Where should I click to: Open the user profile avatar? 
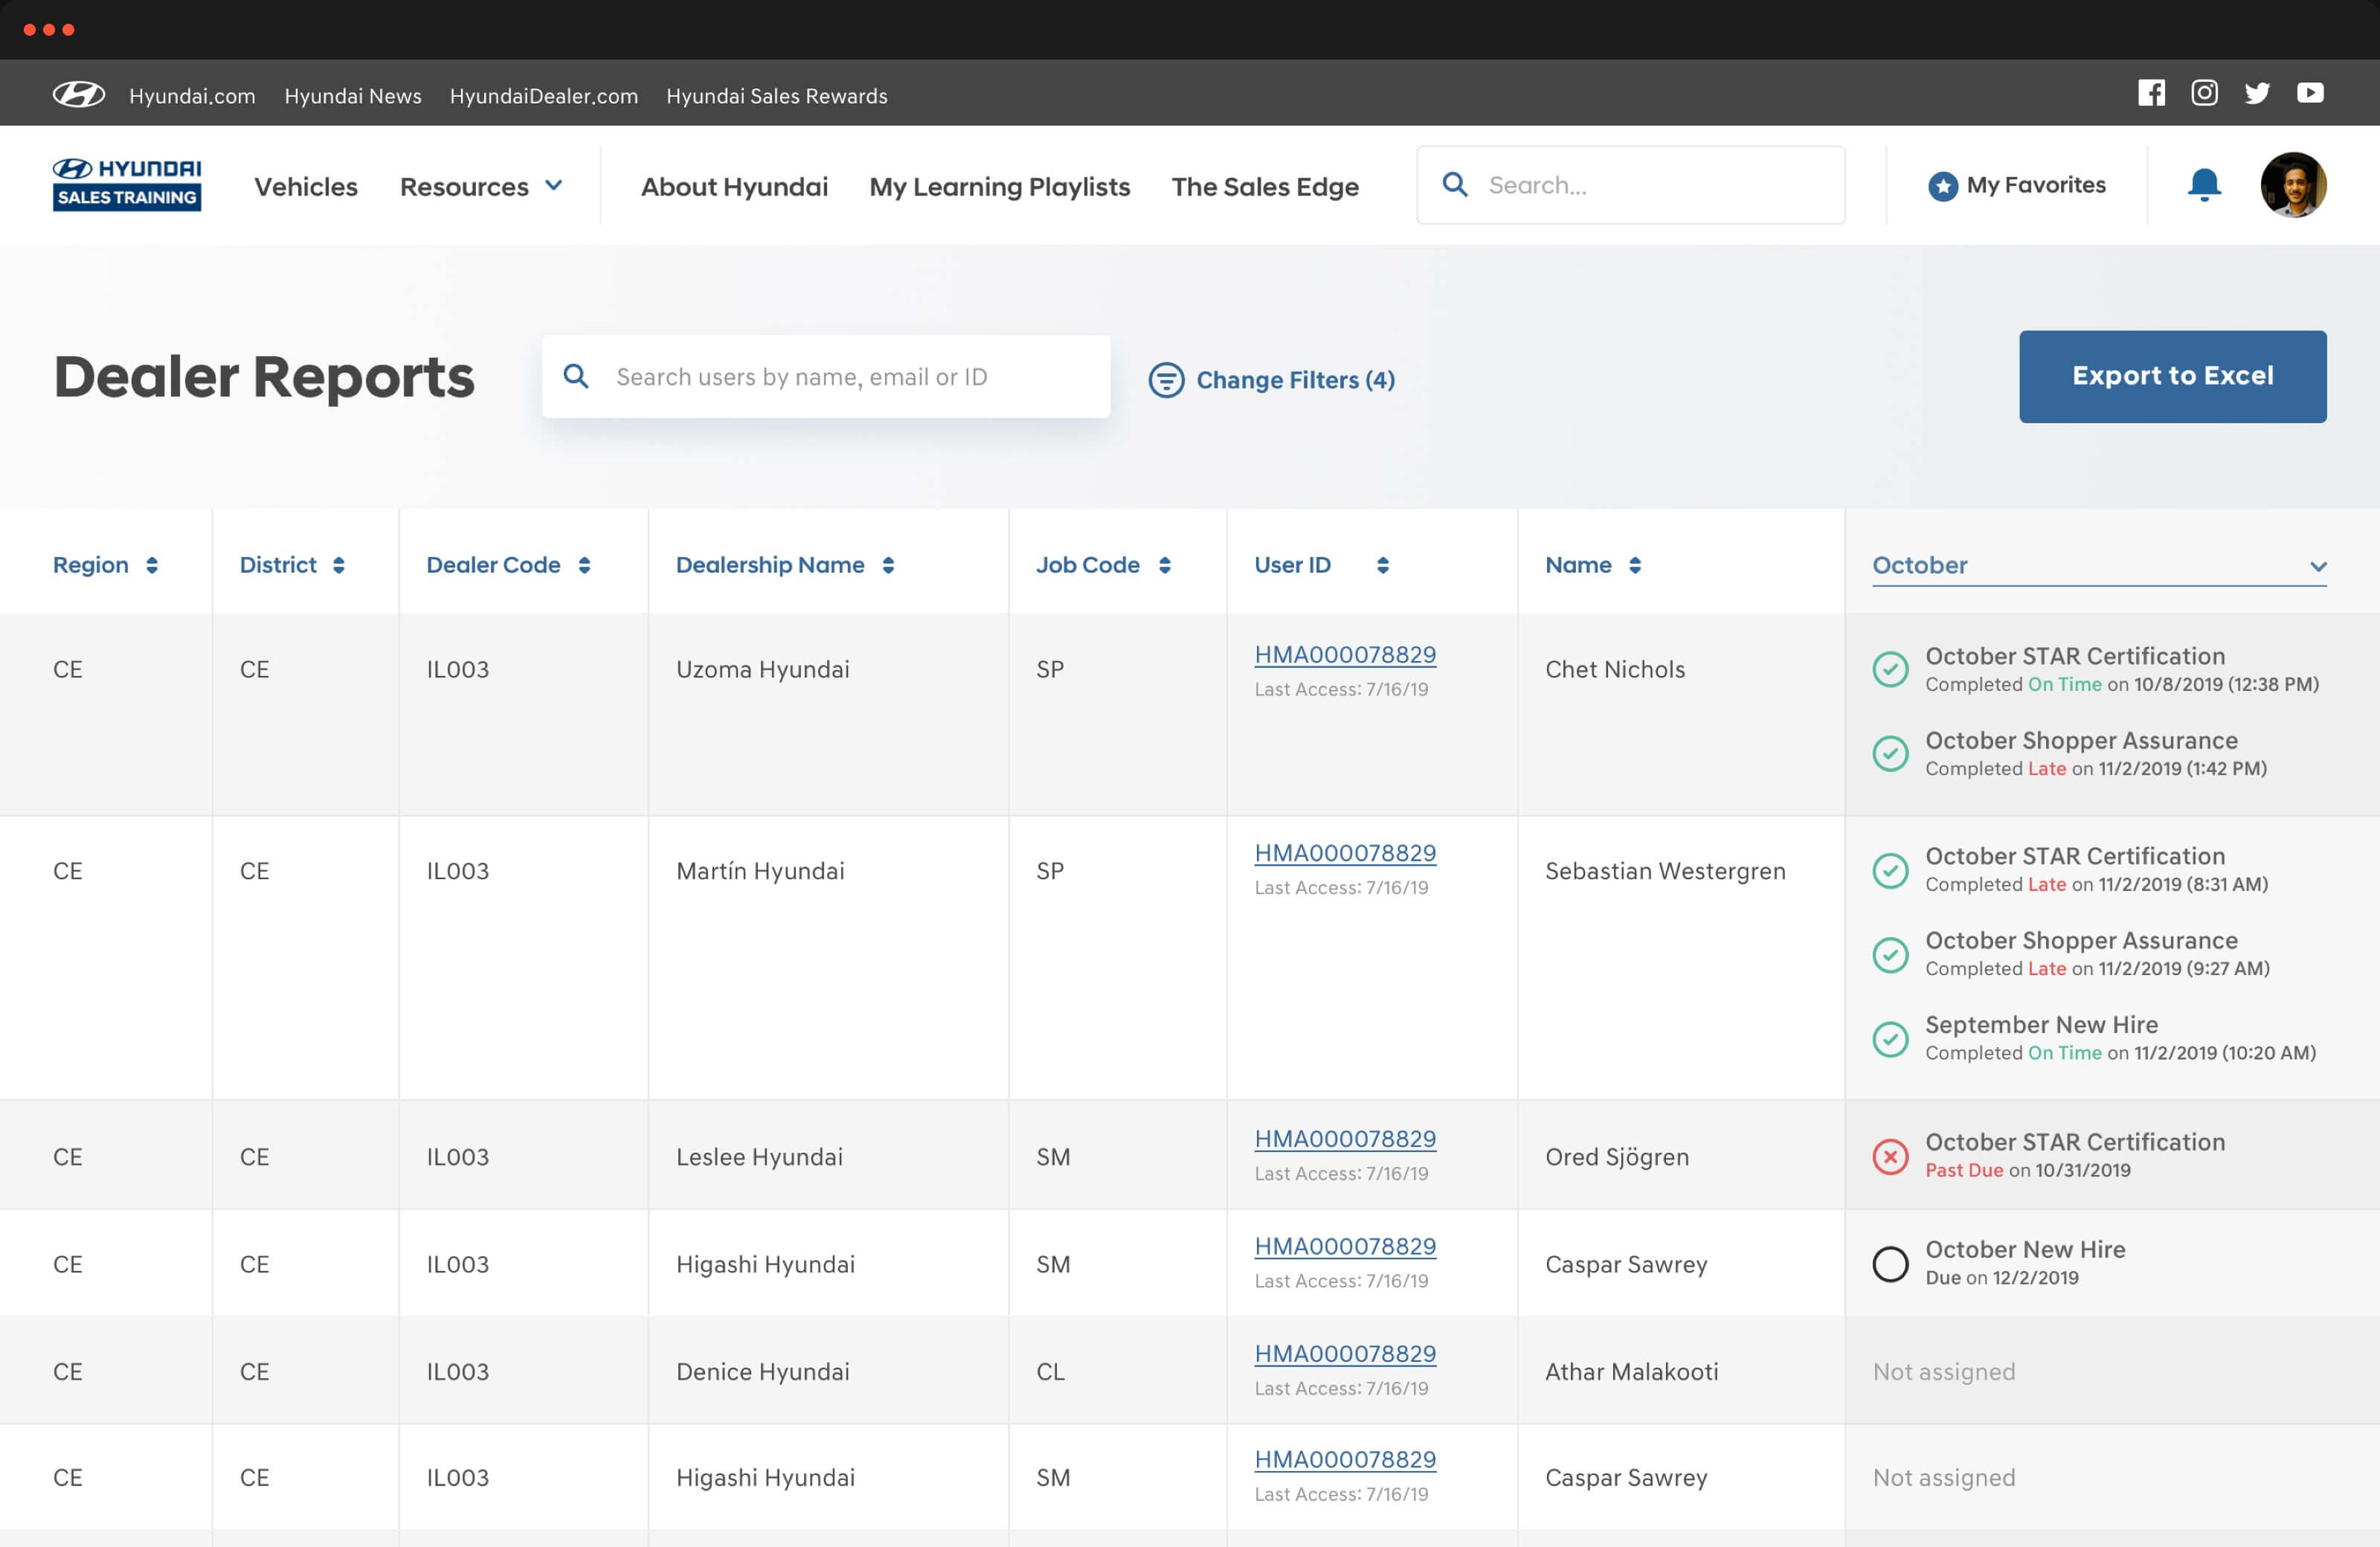pos(2293,184)
